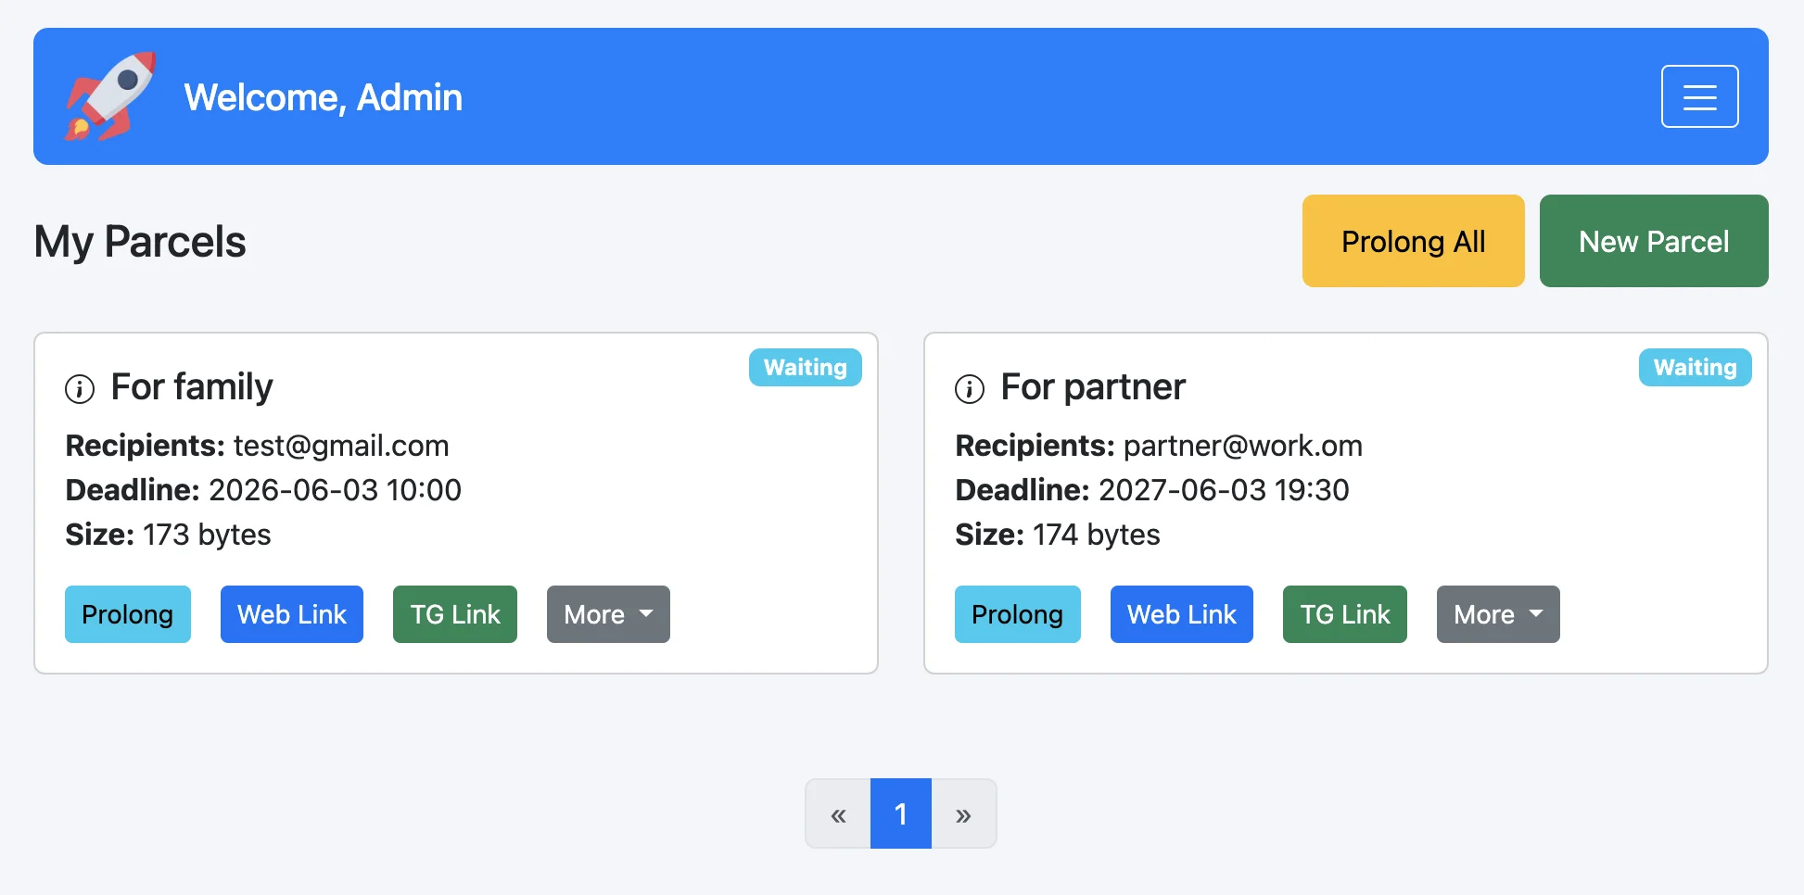This screenshot has width=1804, height=895.
Task: Expand More dropdown on For family parcel
Action: 608,614
